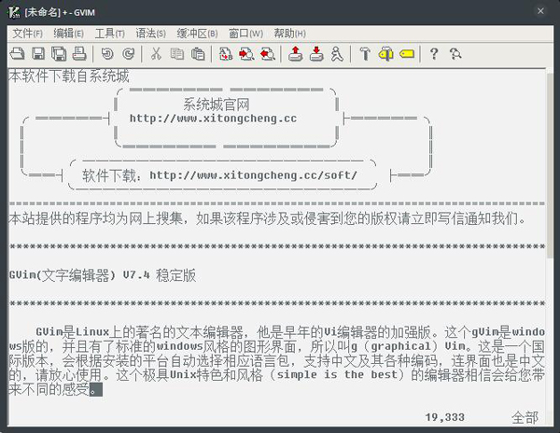Image resolution: width=560 pixels, height=433 pixels.
Task: Click the line GVim(文字编辑器) V7.4 稳定版
Action: click(x=103, y=275)
